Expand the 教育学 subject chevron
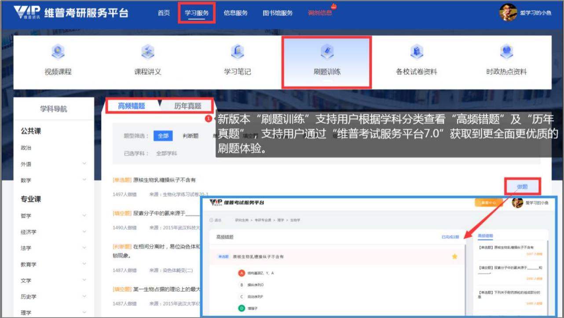 point(84,264)
